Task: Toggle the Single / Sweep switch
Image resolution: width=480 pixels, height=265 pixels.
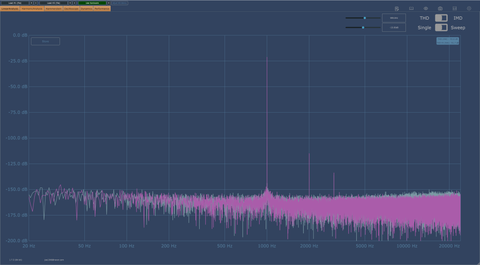Action: pyautogui.click(x=441, y=28)
